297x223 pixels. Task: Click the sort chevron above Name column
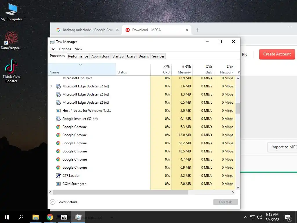[81, 65]
